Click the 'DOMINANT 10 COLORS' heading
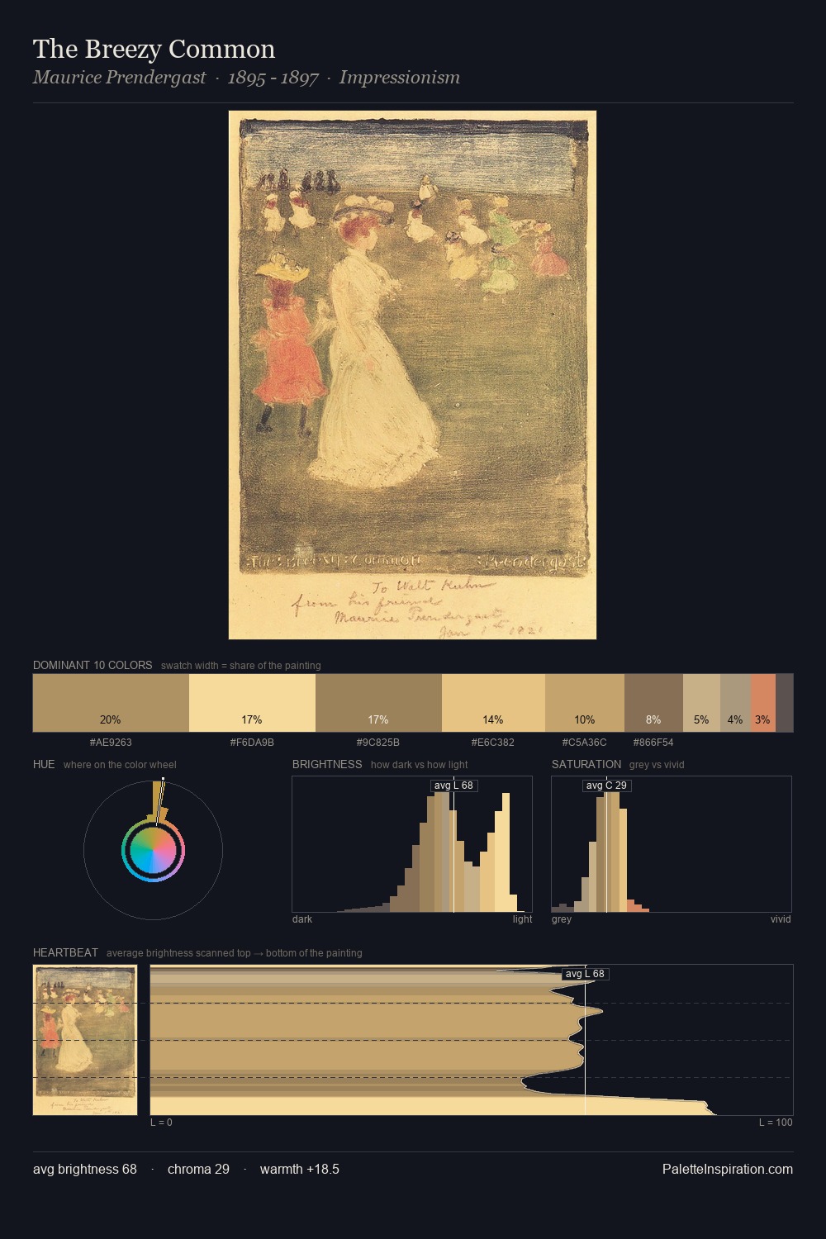Image resolution: width=826 pixels, height=1239 pixels. click(x=93, y=665)
